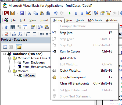Image resolution: width=122 pixels, height=105 pixels.
Task: Click the remove line numbers icon
Action: (x=34, y=34)
